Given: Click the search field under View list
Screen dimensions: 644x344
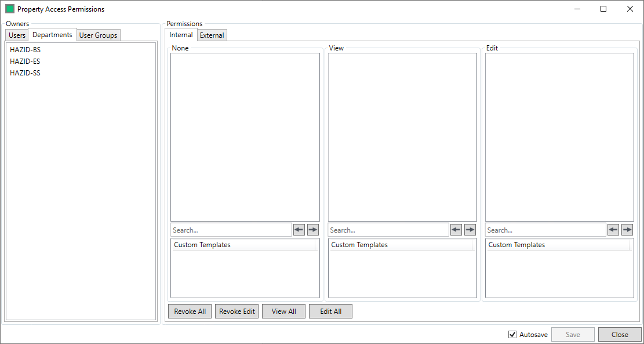Looking at the screenshot, I should click(x=388, y=230).
